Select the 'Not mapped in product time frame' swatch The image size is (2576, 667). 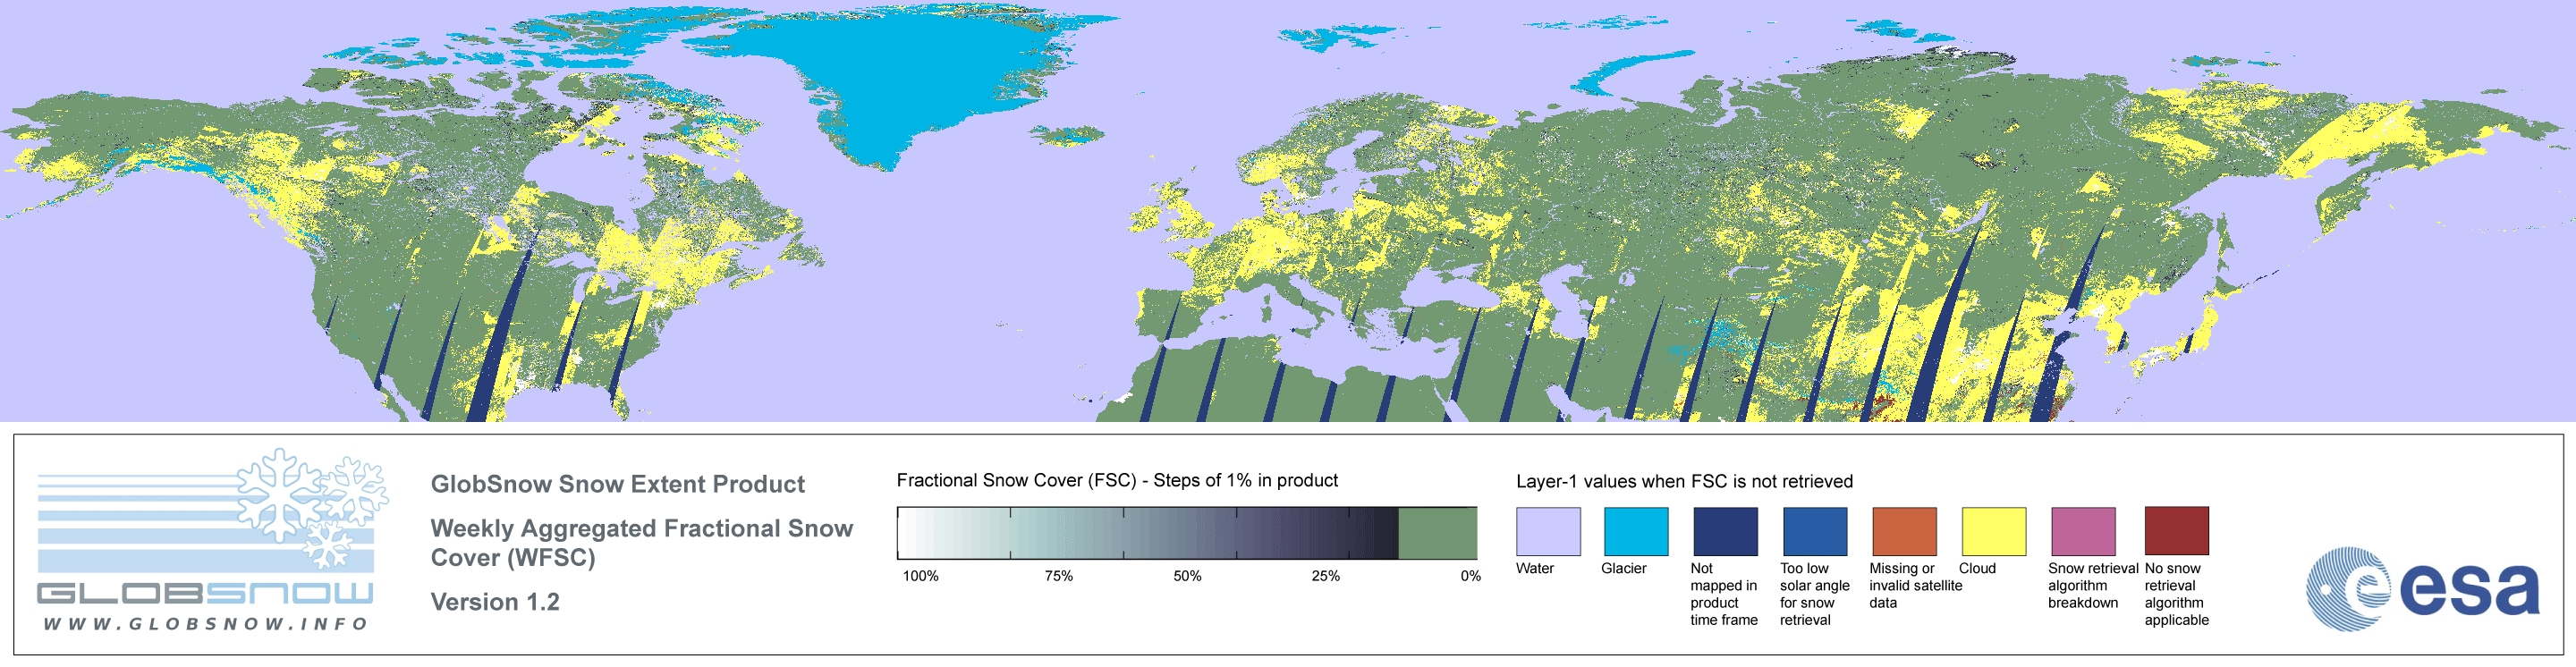pos(1725,531)
